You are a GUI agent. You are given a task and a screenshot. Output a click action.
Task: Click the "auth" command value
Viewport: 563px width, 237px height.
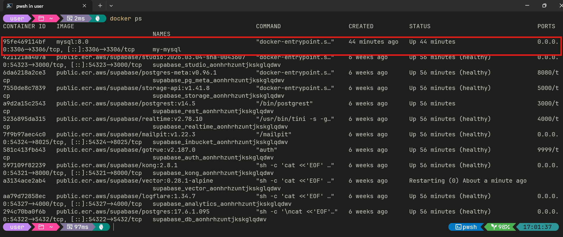coord(267,150)
